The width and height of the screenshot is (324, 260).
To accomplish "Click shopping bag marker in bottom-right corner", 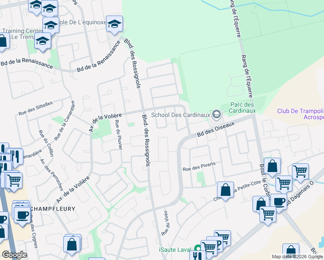I will click(291, 252).
